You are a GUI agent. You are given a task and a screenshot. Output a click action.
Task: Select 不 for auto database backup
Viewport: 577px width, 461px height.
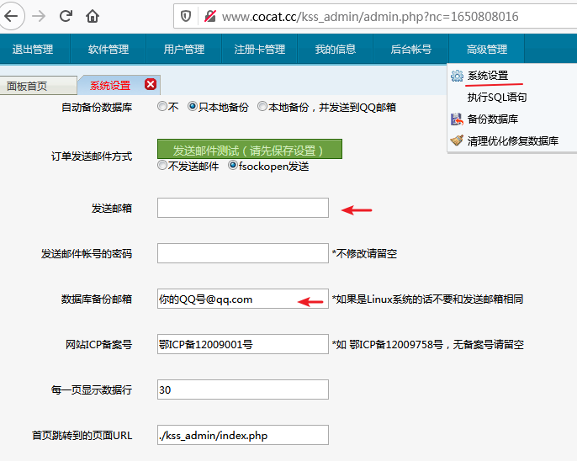[161, 106]
